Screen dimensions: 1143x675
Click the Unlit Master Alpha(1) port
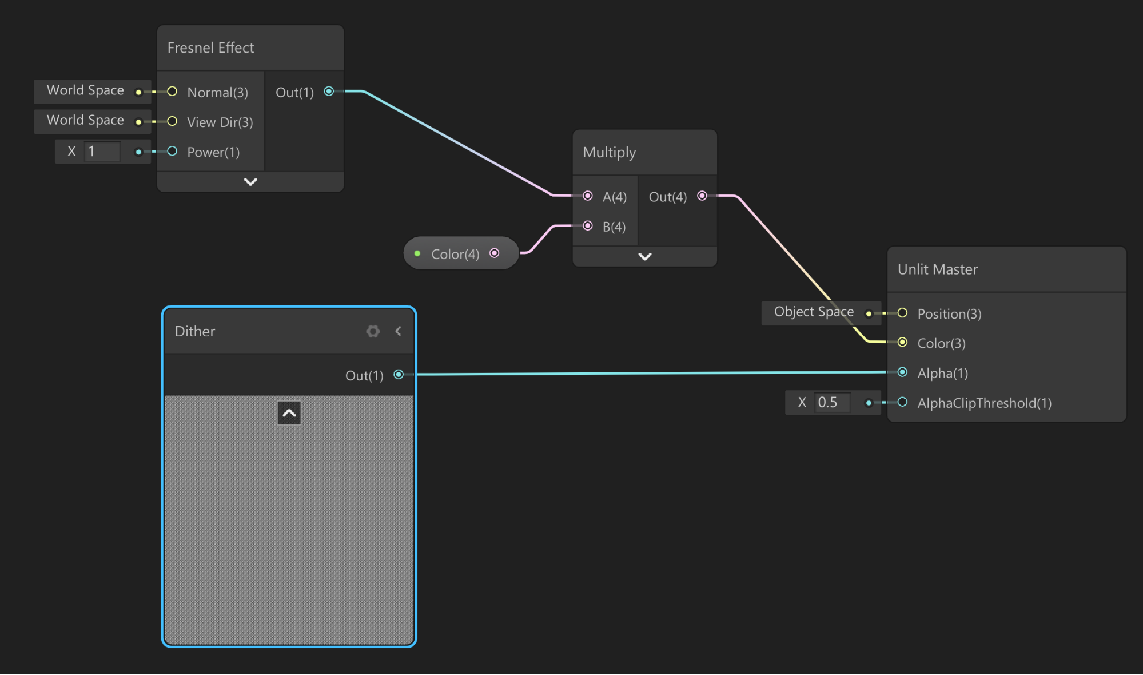[902, 372]
